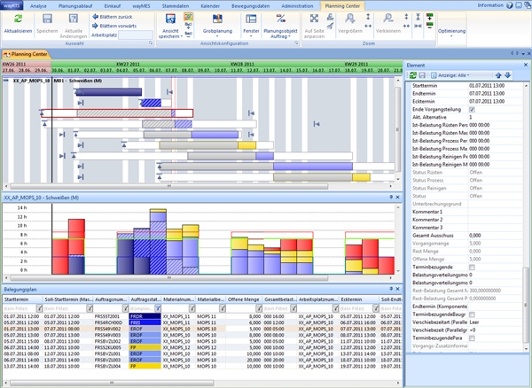Select the Grobplanung icon
Screen dimensions: 532x388
pyautogui.click(x=217, y=19)
